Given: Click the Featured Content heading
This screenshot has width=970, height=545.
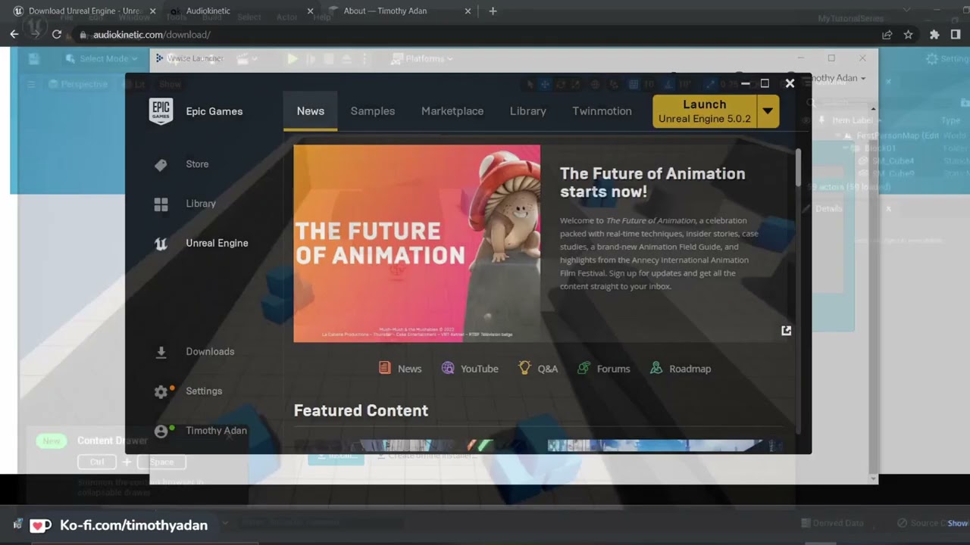Looking at the screenshot, I should click(x=361, y=410).
